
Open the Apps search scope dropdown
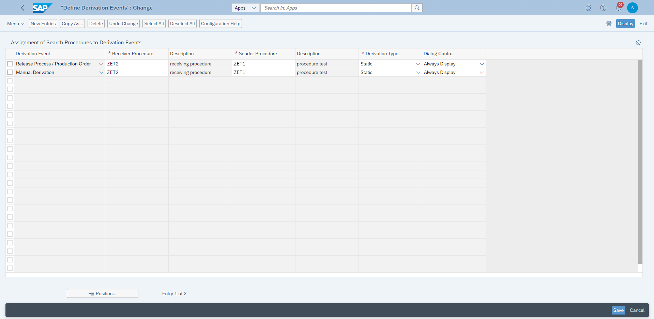pos(245,8)
